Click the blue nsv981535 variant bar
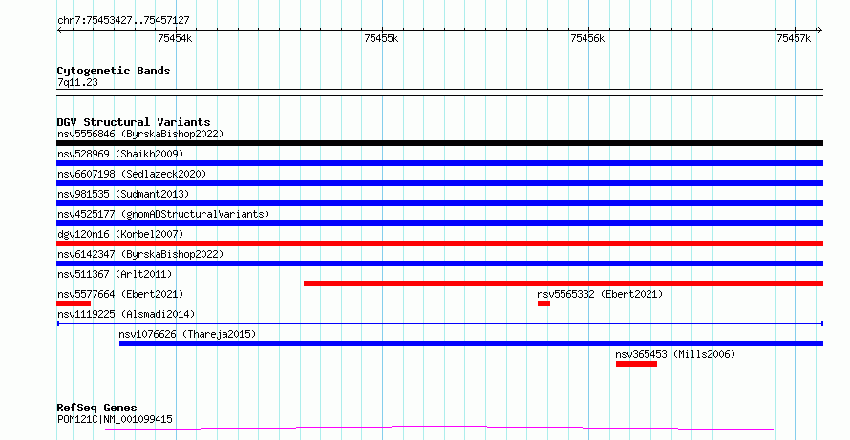 point(439,203)
